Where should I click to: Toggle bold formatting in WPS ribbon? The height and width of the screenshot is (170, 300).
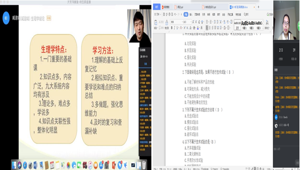(x=172, y=28)
